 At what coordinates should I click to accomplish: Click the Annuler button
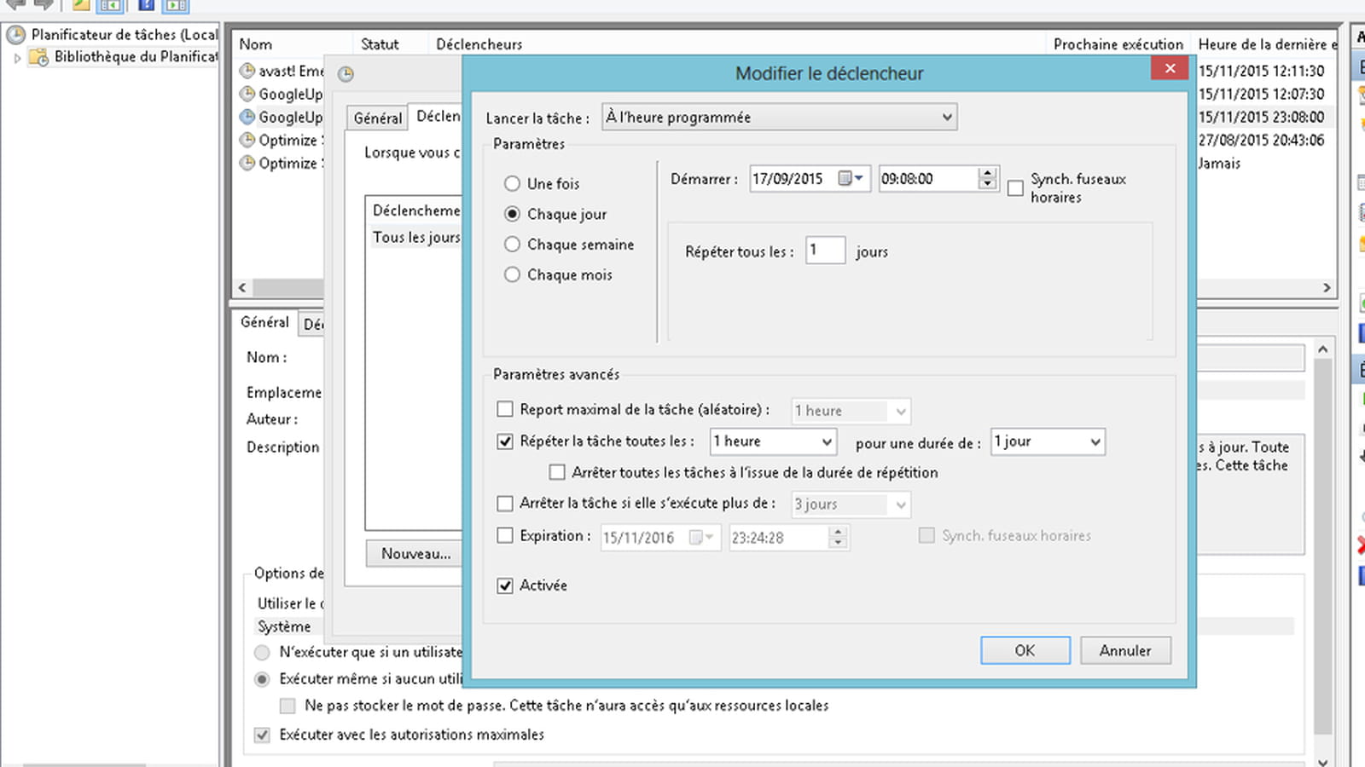tap(1125, 650)
